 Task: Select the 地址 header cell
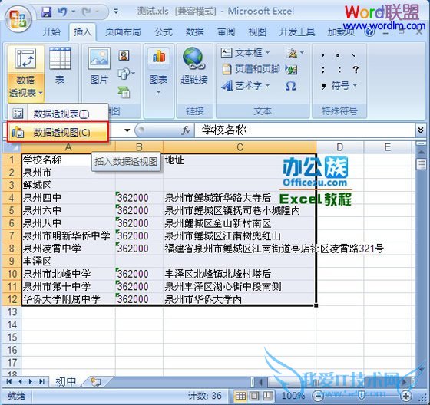tap(240, 160)
